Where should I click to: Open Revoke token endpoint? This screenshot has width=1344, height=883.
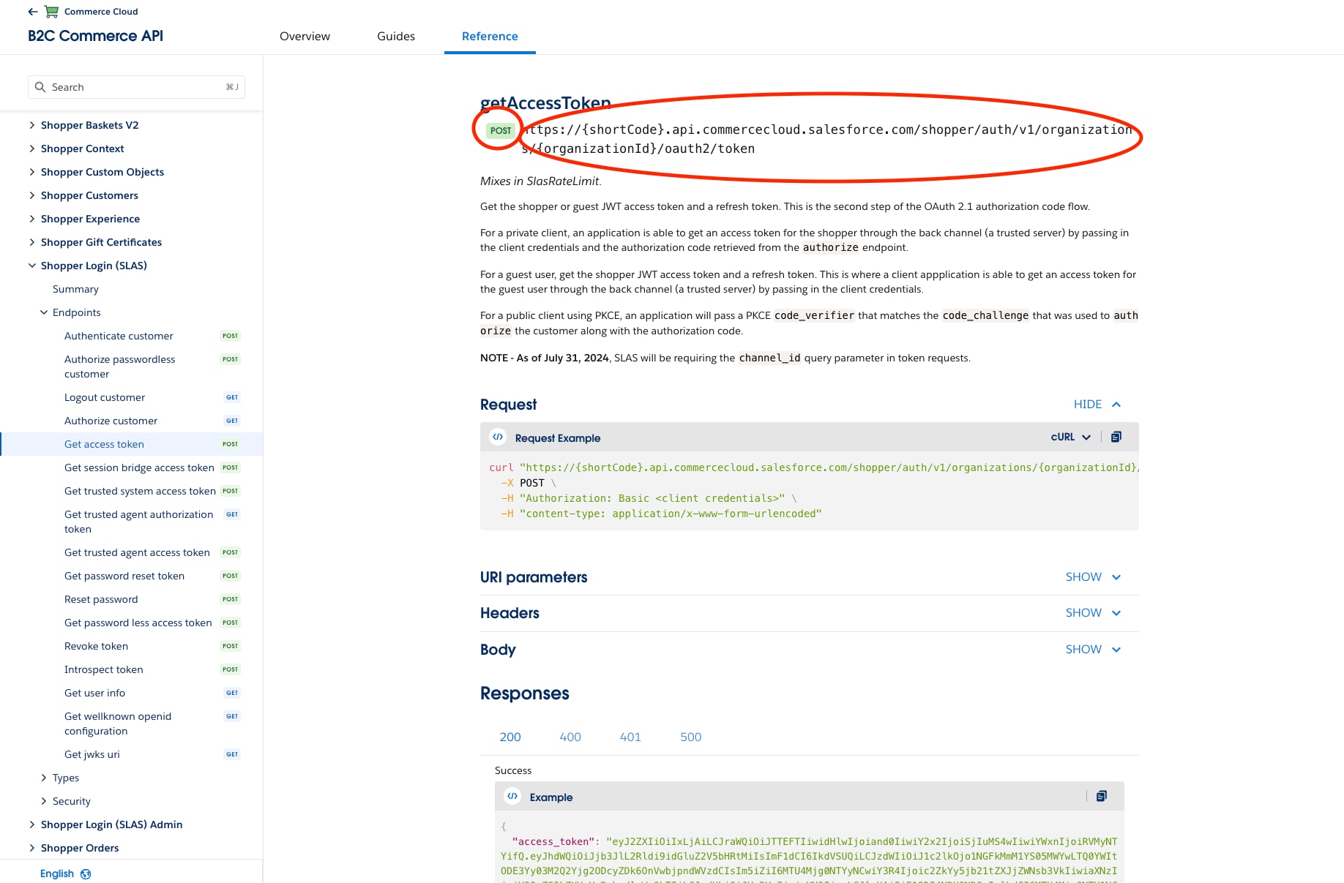point(96,646)
